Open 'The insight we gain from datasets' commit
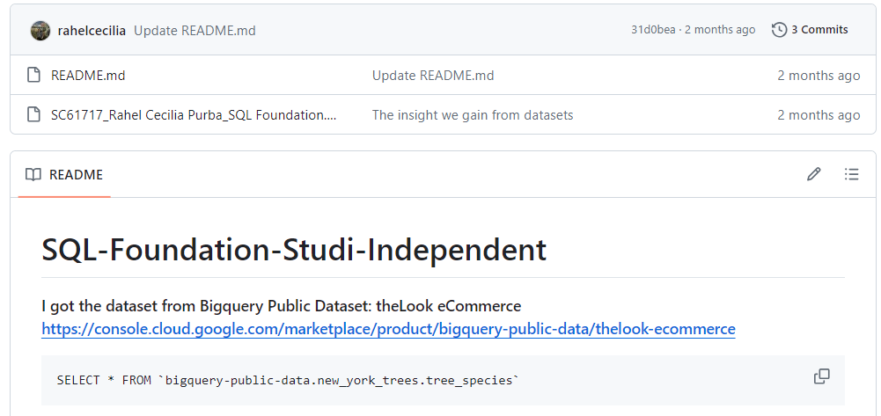 473,115
